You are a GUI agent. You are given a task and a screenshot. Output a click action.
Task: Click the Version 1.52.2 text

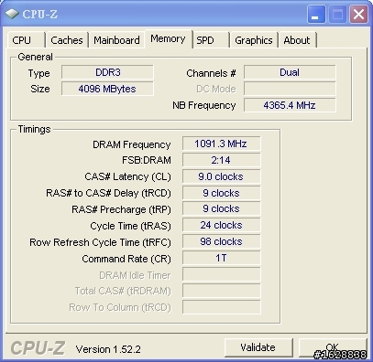coord(108,349)
